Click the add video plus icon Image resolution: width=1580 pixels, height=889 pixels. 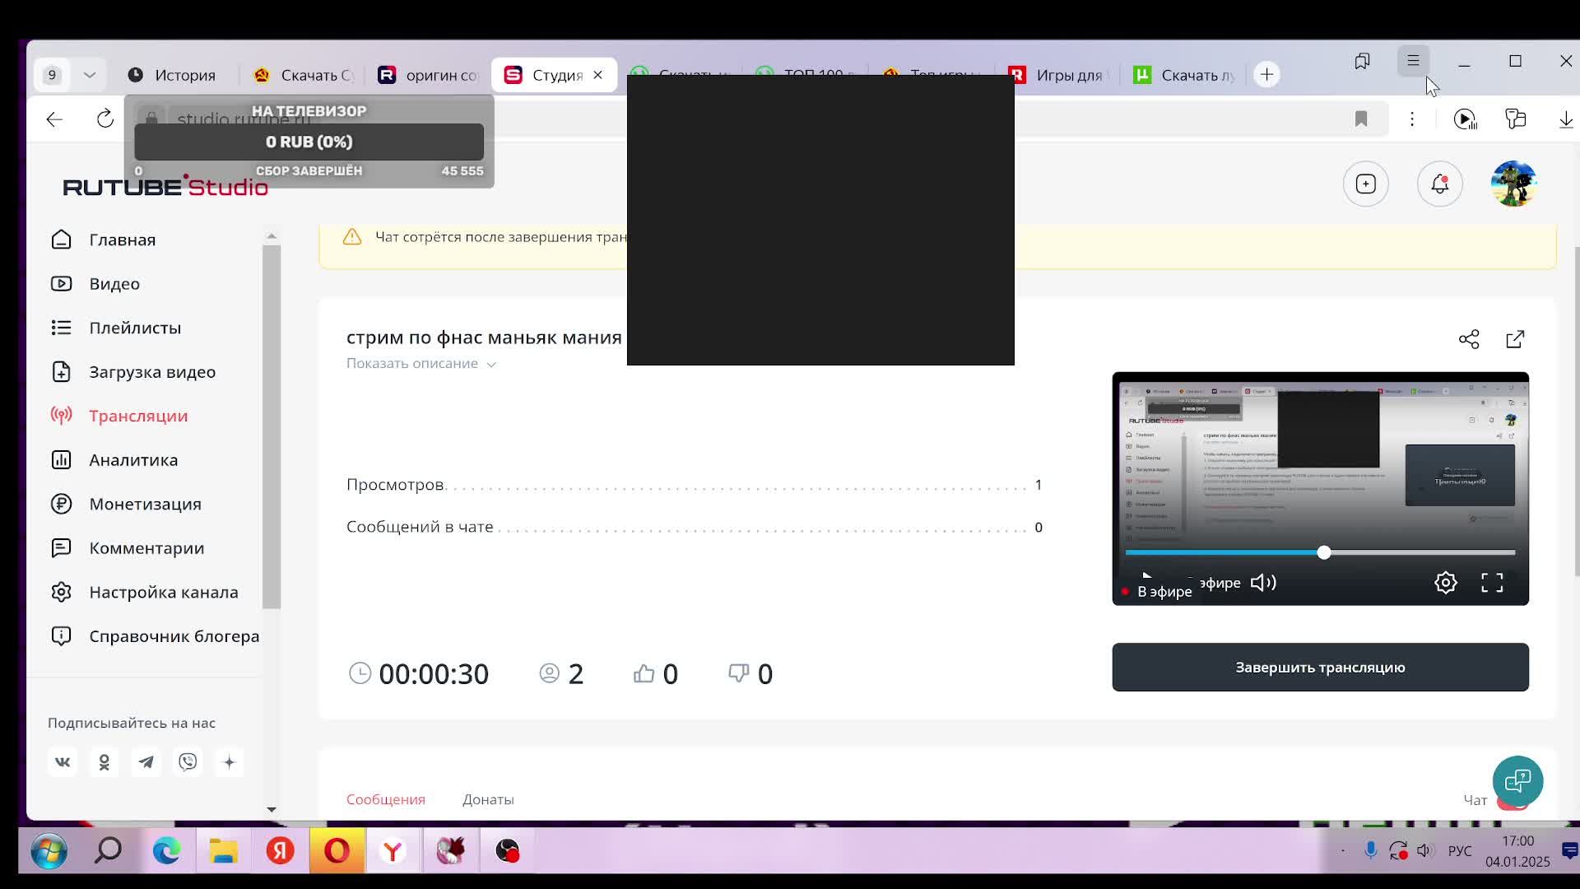tap(1365, 184)
